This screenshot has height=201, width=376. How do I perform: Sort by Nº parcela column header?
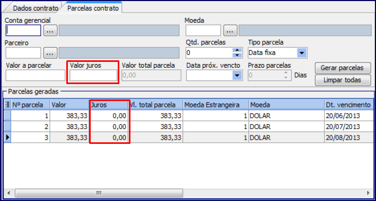pos(30,105)
